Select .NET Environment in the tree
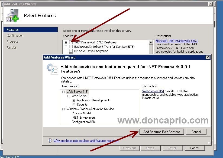This screenshot has width=223, height=158. tap(84, 118)
